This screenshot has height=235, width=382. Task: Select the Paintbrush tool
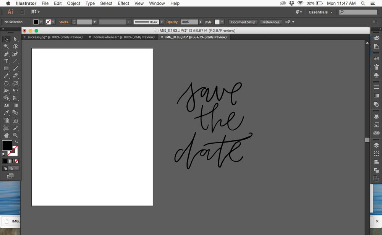click(15, 69)
